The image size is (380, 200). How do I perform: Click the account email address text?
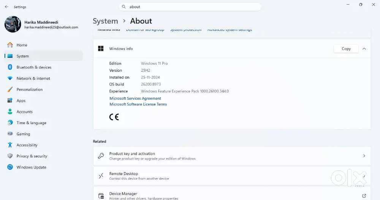[51, 27]
